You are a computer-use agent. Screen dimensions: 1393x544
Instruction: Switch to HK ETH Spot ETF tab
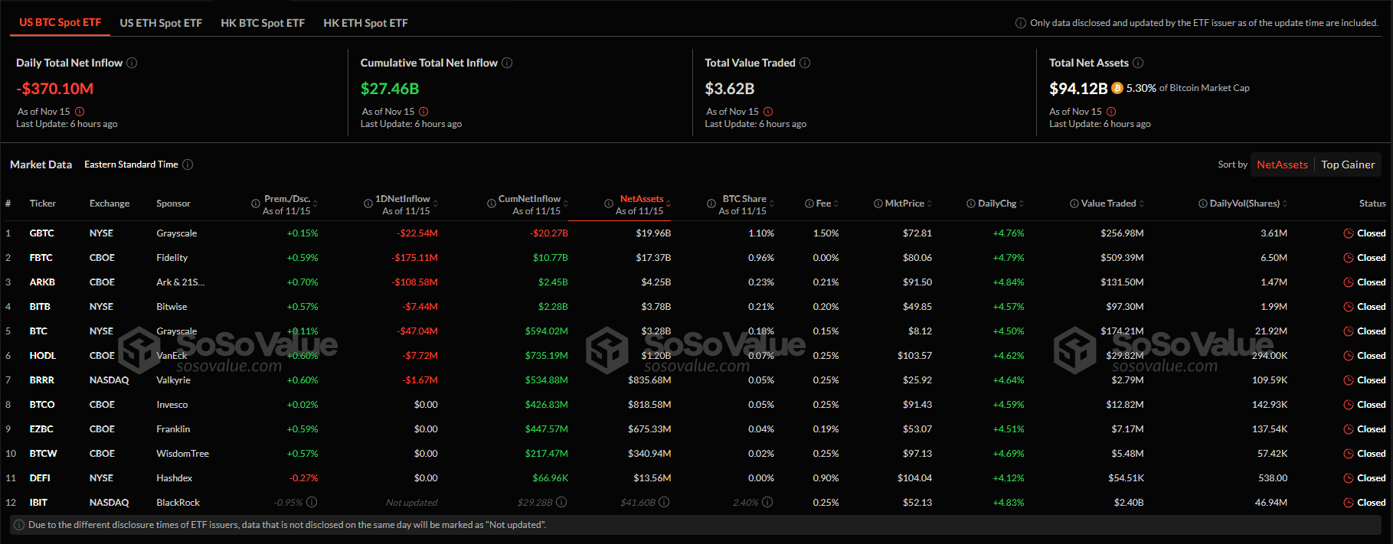[x=365, y=23]
